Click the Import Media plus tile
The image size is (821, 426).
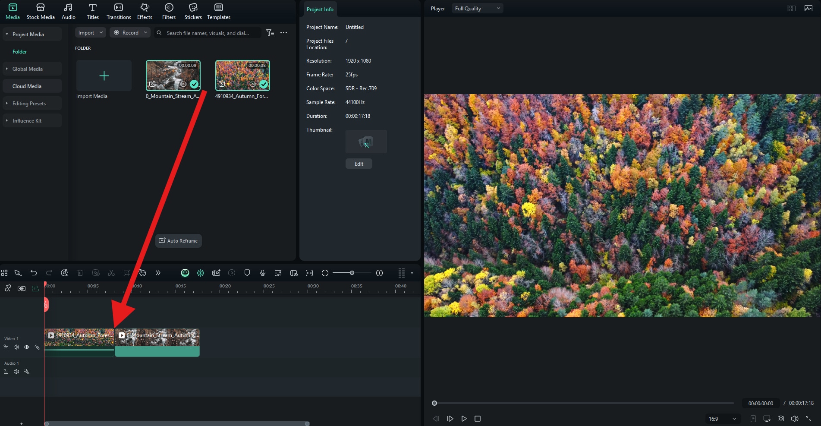(x=104, y=76)
